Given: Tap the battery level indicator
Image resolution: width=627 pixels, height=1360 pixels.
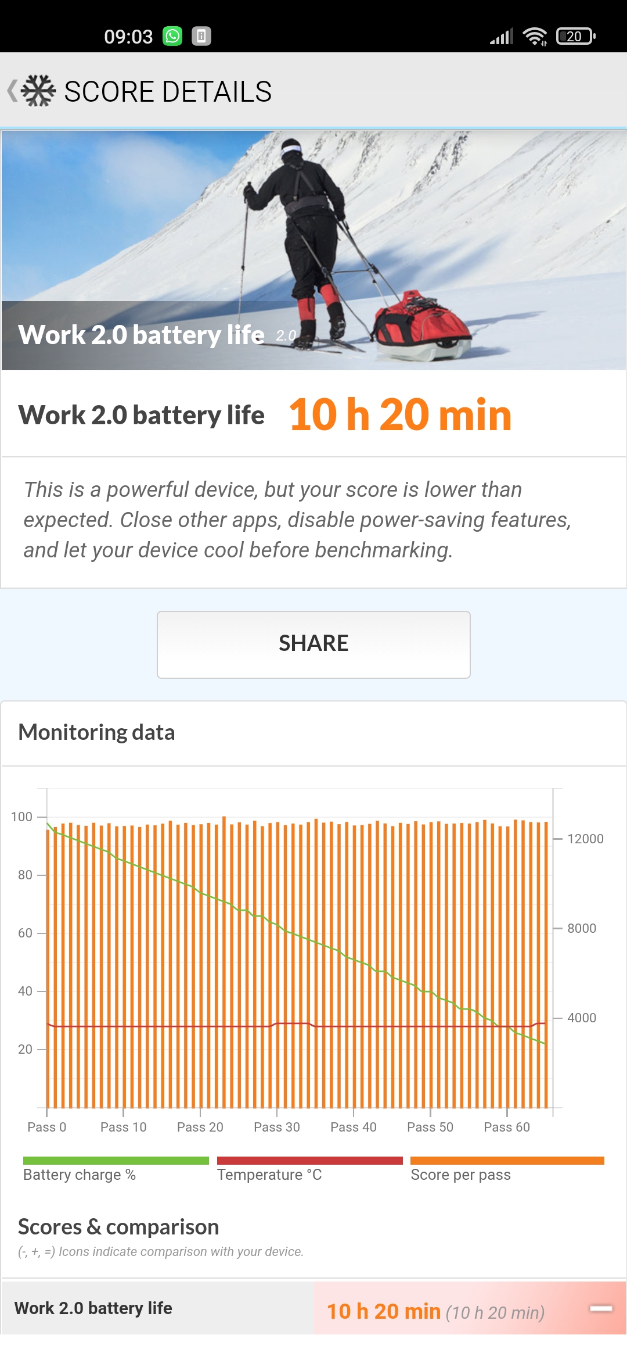Looking at the screenshot, I should click(576, 36).
